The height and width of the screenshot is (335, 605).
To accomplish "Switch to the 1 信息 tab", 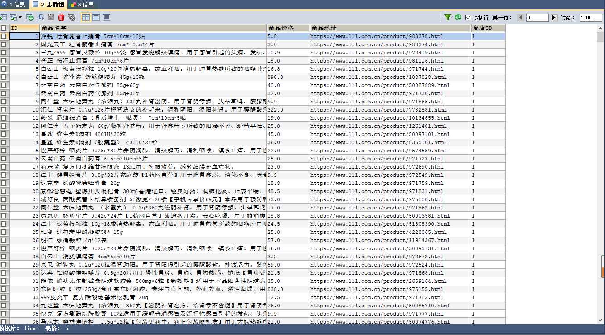I will click(x=15, y=5).
